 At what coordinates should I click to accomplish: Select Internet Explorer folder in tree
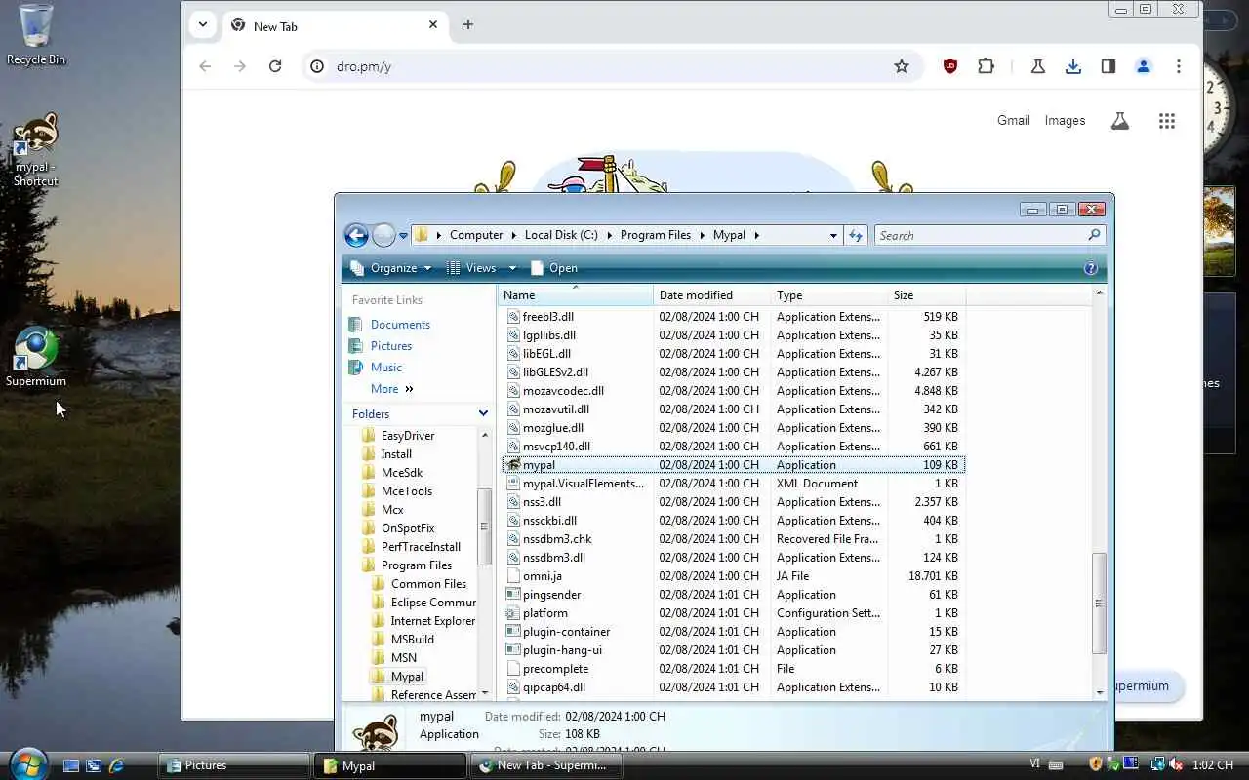(423, 621)
